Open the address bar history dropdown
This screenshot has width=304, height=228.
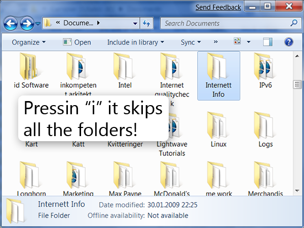tap(135, 23)
